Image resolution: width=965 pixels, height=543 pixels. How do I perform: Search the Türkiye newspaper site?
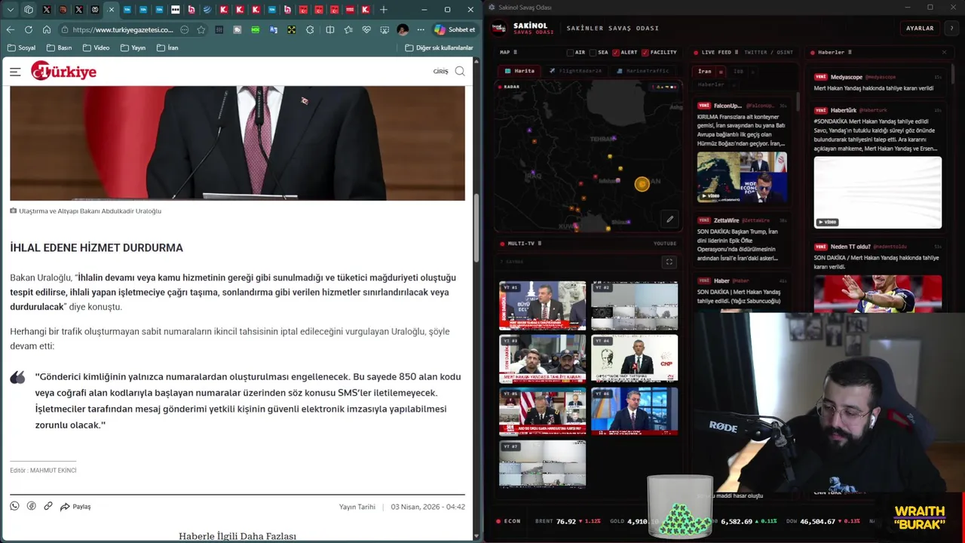(460, 72)
